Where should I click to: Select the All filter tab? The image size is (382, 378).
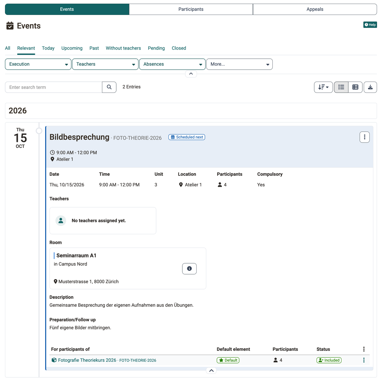(x=8, y=48)
